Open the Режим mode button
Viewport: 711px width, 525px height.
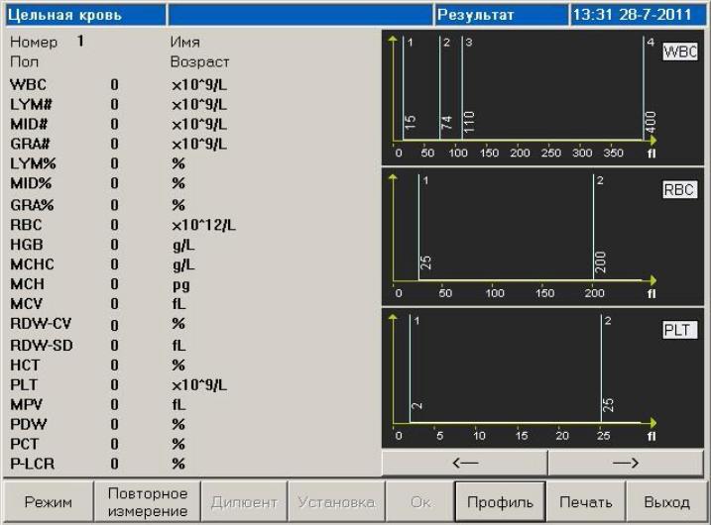48,502
